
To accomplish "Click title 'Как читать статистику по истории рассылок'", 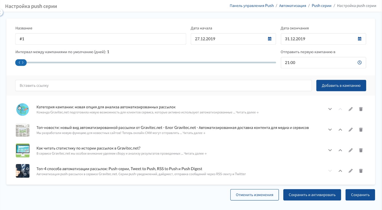I will click(88, 148).
